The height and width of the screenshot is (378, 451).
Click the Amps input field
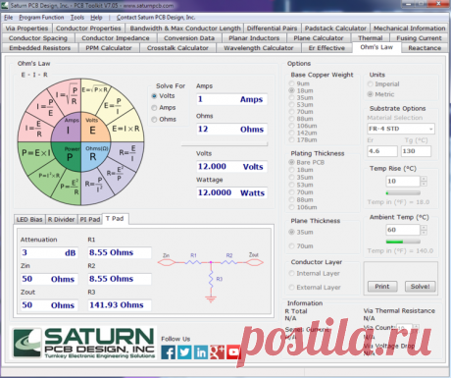coord(232,99)
